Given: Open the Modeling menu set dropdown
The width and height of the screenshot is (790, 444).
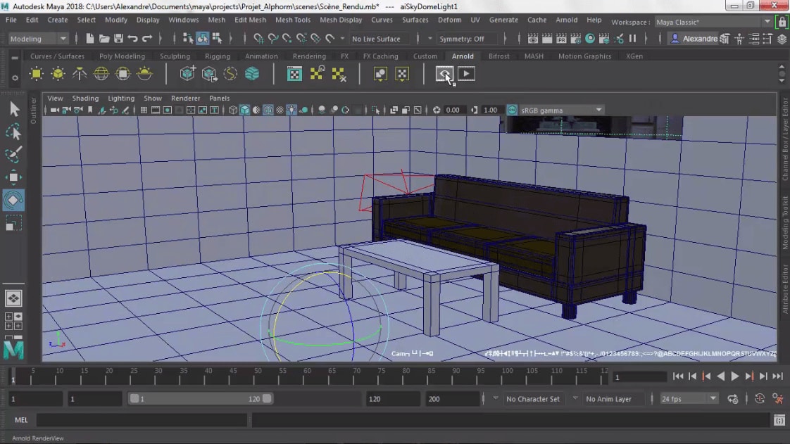Looking at the screenshot, I should 38,39.
